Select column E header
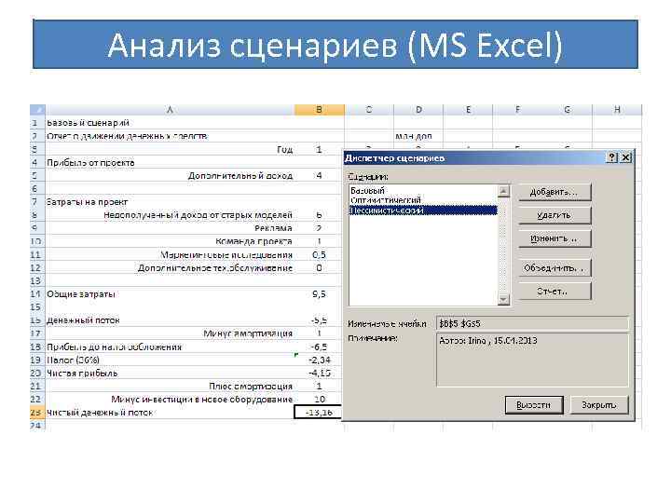 [x=468, y=110]
